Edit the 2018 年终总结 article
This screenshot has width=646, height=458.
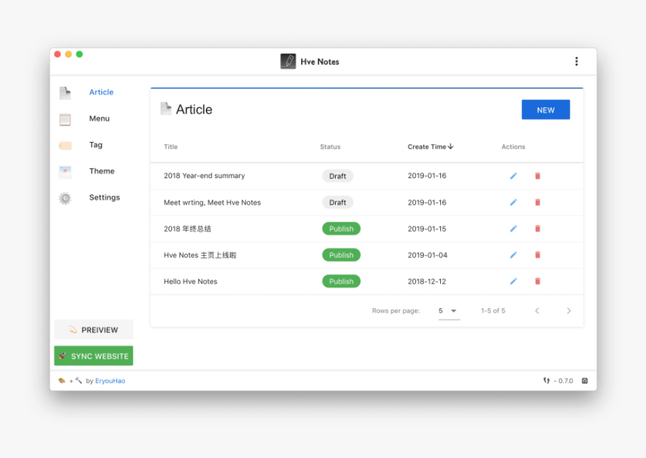513,229
